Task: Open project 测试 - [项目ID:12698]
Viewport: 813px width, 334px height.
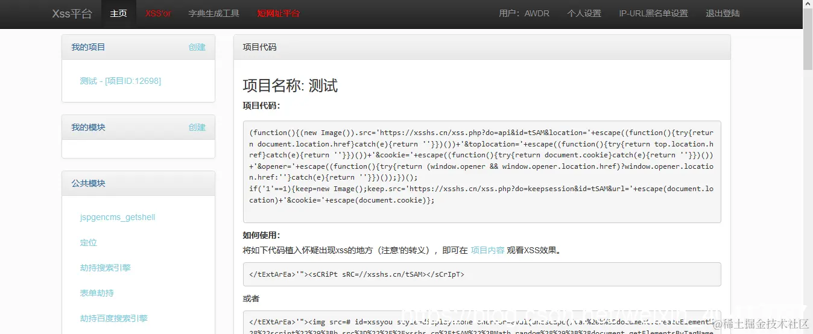Action: coord(121,81)
